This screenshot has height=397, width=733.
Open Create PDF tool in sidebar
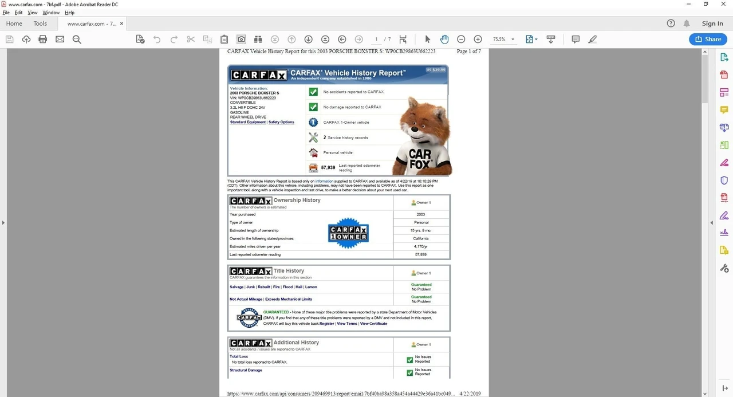(724, 75)
